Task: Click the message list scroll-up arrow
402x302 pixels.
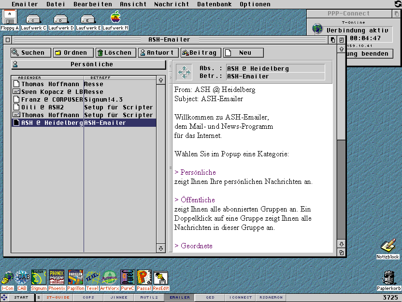Action: 161,80
